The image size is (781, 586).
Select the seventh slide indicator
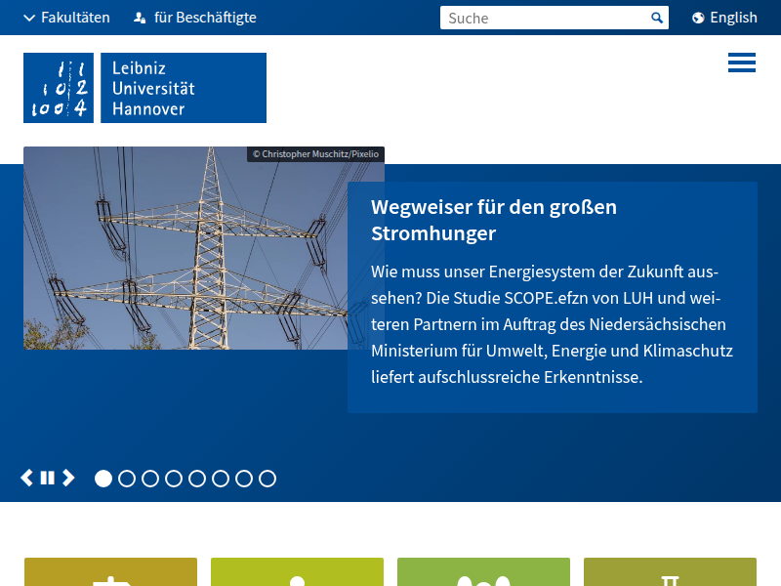[x=244, y=479]
